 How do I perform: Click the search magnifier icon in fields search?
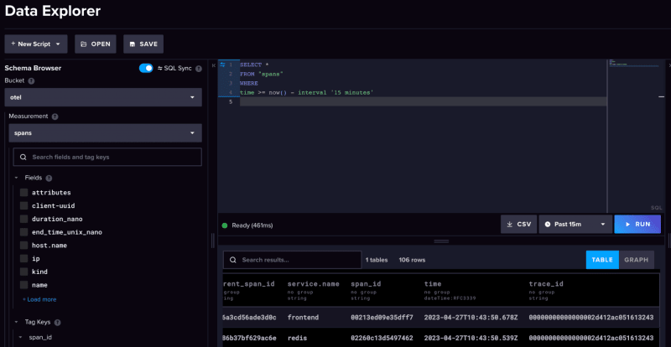[x=23, y=157]
